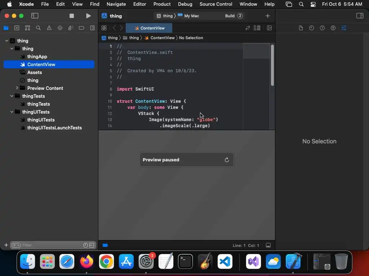
Task: Open the related items grid menu
Action: (104, 28)
